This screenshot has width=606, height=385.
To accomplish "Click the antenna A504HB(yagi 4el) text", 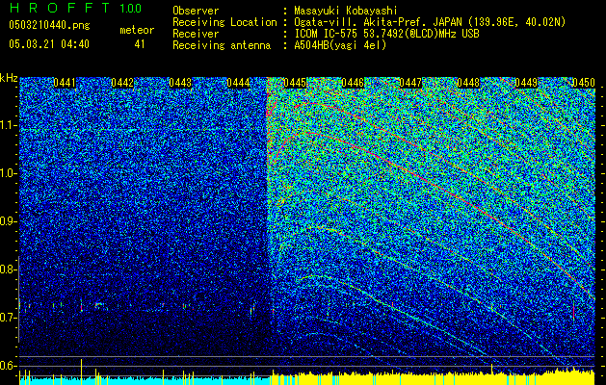I will 340,45.
